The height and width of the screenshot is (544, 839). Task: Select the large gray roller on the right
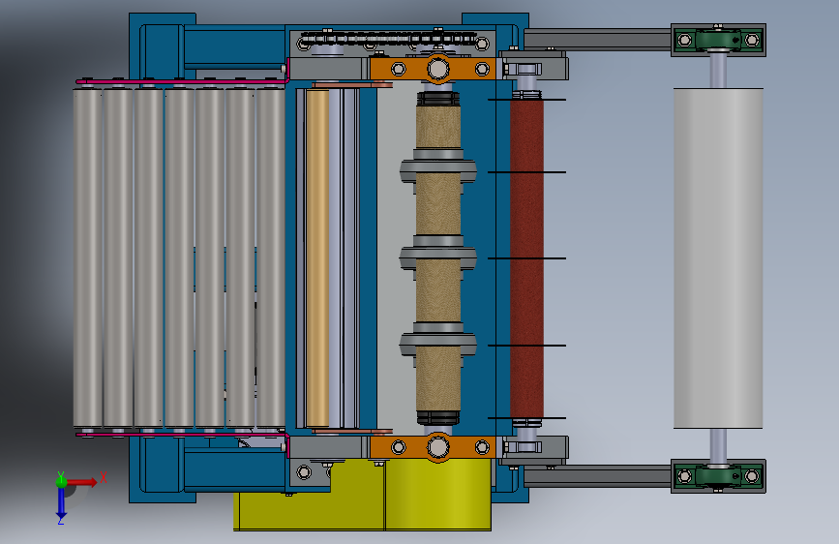click(x=718, y=258)
